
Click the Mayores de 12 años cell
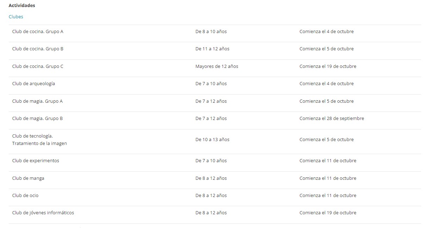point(217,66)
